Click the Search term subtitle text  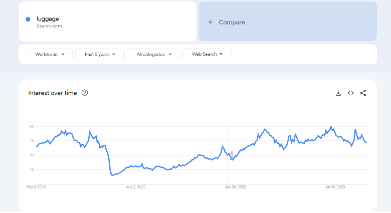click(x=49, y=26)
